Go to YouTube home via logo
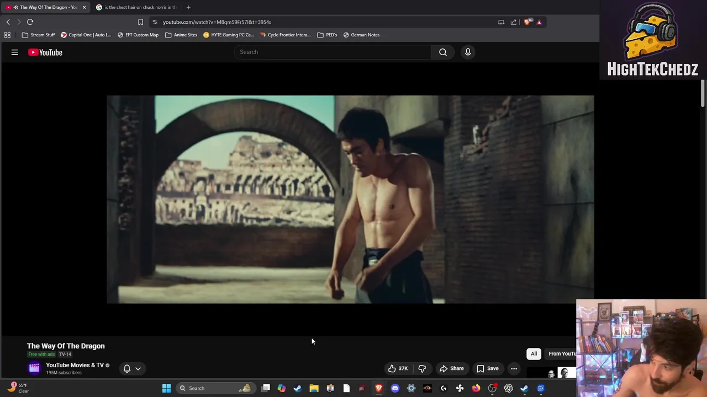This screenshot has width=707, height=397. [45, 52]
